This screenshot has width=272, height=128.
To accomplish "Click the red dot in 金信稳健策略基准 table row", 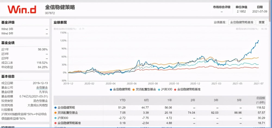I will click(55, 123).
